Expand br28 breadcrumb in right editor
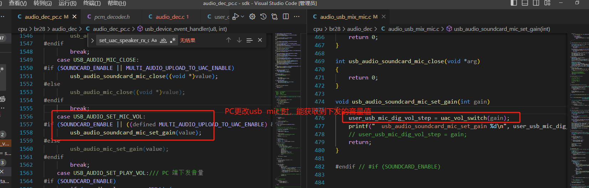Viewport: 589px width, 188px height. point(335,29)
